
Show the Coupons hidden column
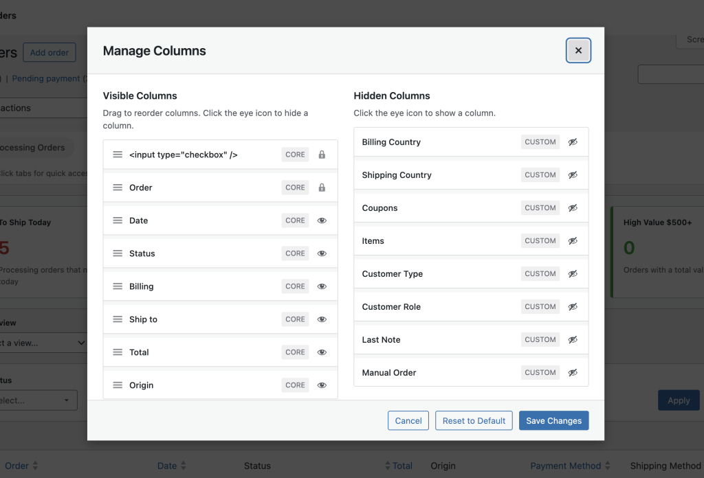[573, 208]
